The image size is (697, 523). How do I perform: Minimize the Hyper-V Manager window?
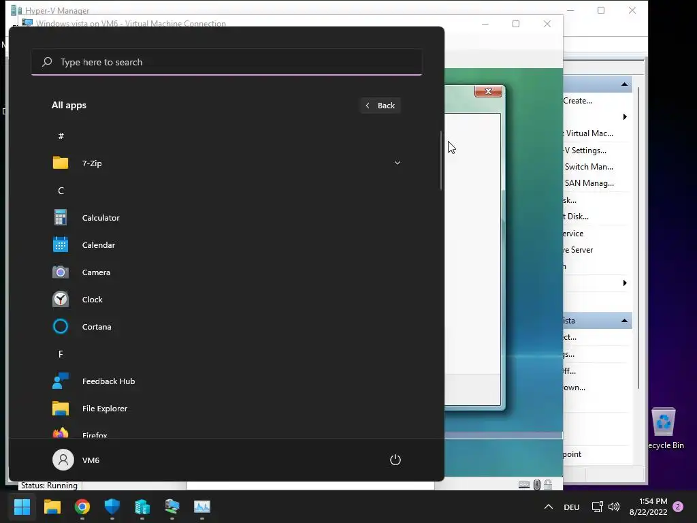[571, 10]
